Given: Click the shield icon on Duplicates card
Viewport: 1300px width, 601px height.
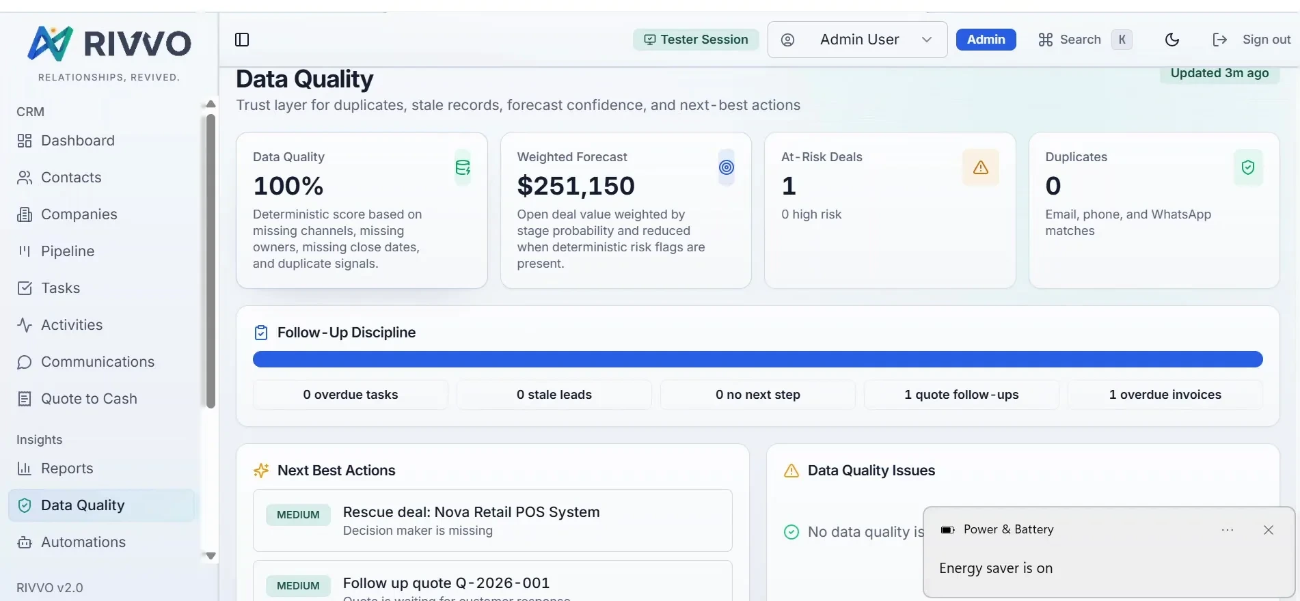Looking at the screenshot, I should tap(1248, 167).
